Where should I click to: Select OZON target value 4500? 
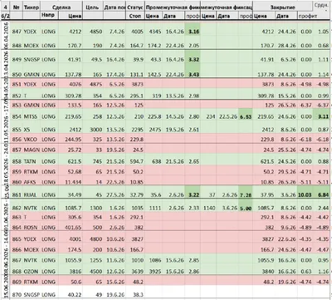click(96, 272)
